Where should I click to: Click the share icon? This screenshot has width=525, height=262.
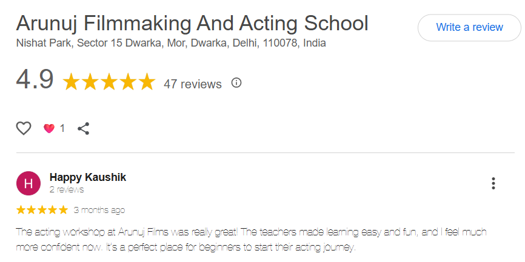[x=84, y=128]
